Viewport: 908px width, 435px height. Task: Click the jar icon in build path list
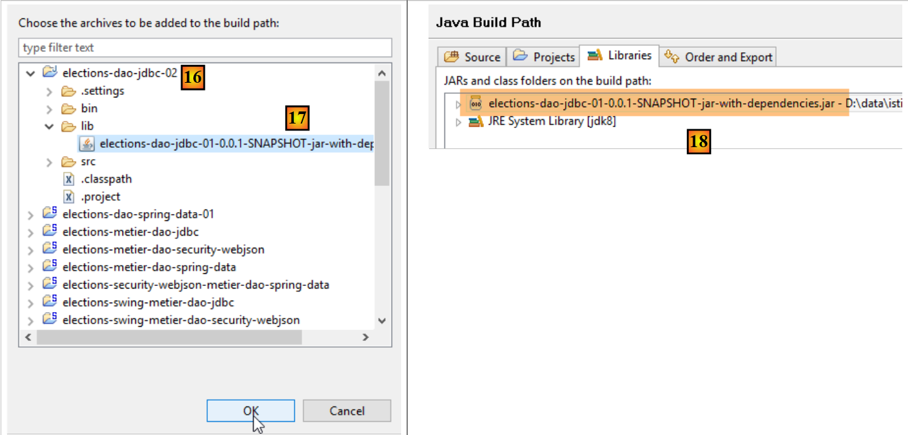coord(476,103)
